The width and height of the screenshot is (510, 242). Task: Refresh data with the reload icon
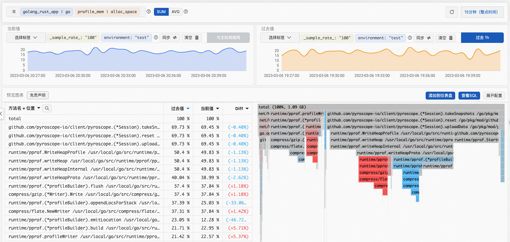pyautogui.click(x=452, y=12)
